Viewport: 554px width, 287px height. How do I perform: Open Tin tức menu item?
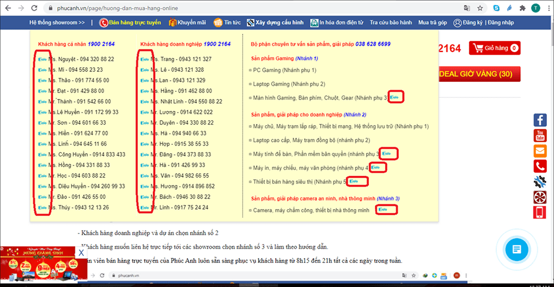click(x=227, y=23)
